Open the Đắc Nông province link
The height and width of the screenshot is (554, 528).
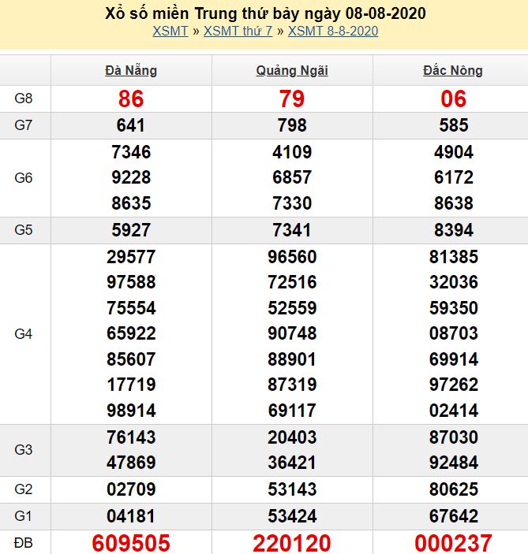(453, 71)
